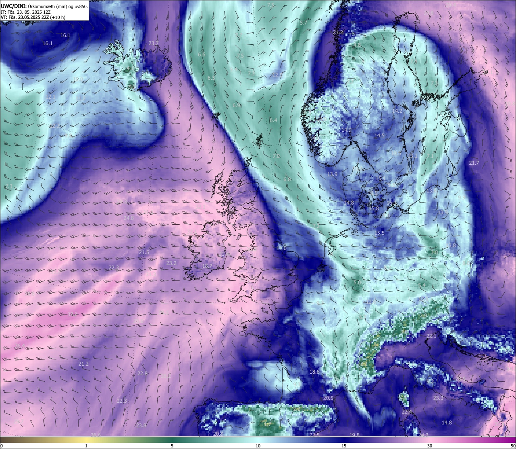Select the 21.7 value at the eastern edge
The height and width of the screenshot is (449, 516).
(474, 163)
